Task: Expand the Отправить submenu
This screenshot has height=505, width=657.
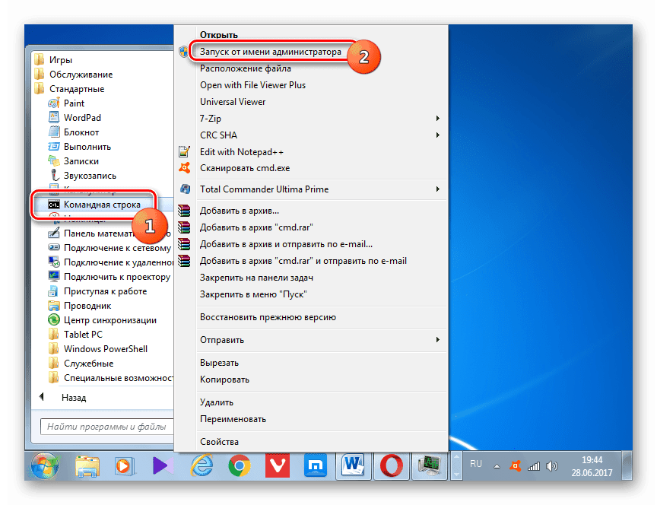Action: click(x=437, y=339)
